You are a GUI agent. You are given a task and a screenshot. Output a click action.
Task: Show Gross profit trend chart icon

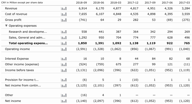[64, 20]
